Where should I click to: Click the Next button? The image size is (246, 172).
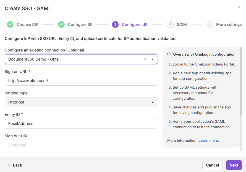point(234,165)
